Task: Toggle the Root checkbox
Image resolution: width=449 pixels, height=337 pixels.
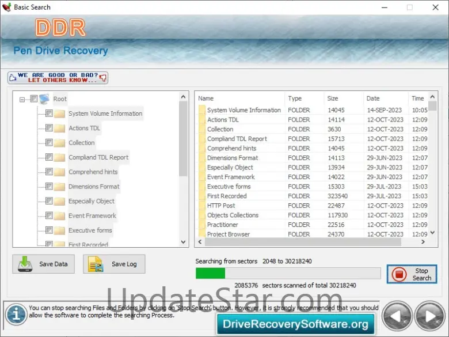Action: (34, 99)
